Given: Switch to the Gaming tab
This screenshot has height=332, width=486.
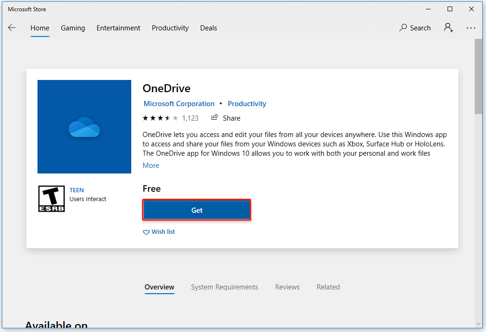Looking at the screenshot, I should 73,28.
